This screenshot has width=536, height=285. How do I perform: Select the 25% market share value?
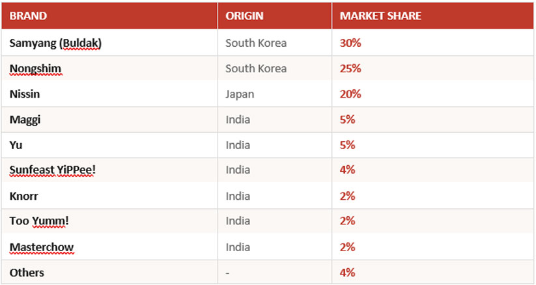pyautogui.click(x=350, y=68)
